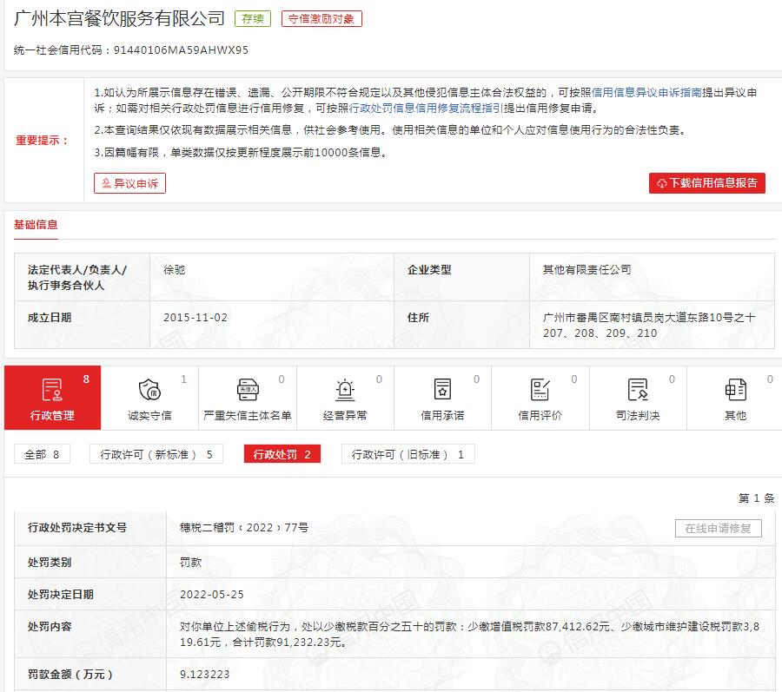This screenshot has height=692, width=782.
Task: Click the 信用评价 checklist icon
Action: pyautogui.click(x=540, y=390)
